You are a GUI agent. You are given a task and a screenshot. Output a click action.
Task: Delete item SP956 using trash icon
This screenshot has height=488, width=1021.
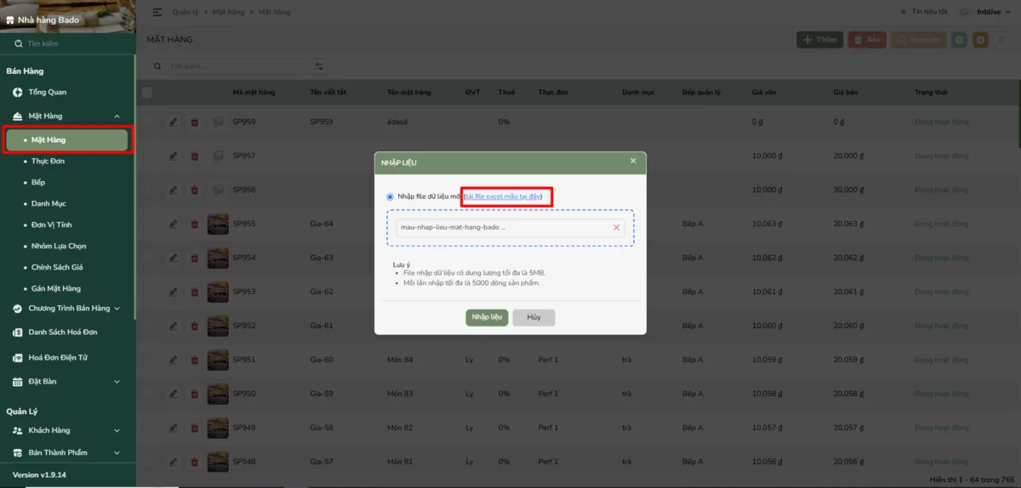pyautogui.click(x=195, y=190)
